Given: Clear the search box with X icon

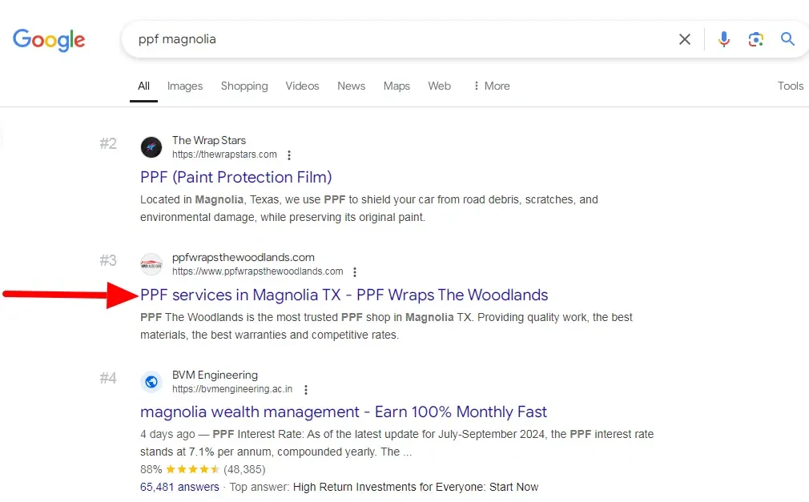Looking at the screenshot, I should (x=685, y=39).
